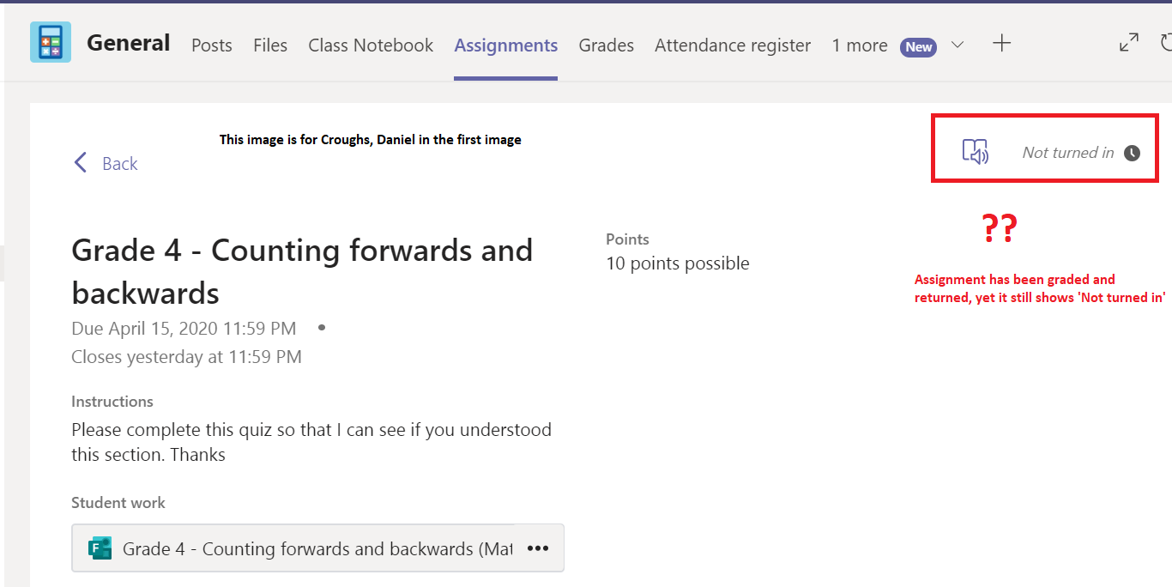The height and width of the screenshot is (587, 1172).
Task: Click the Forms icon on the attachment
Action: (100, 548)
